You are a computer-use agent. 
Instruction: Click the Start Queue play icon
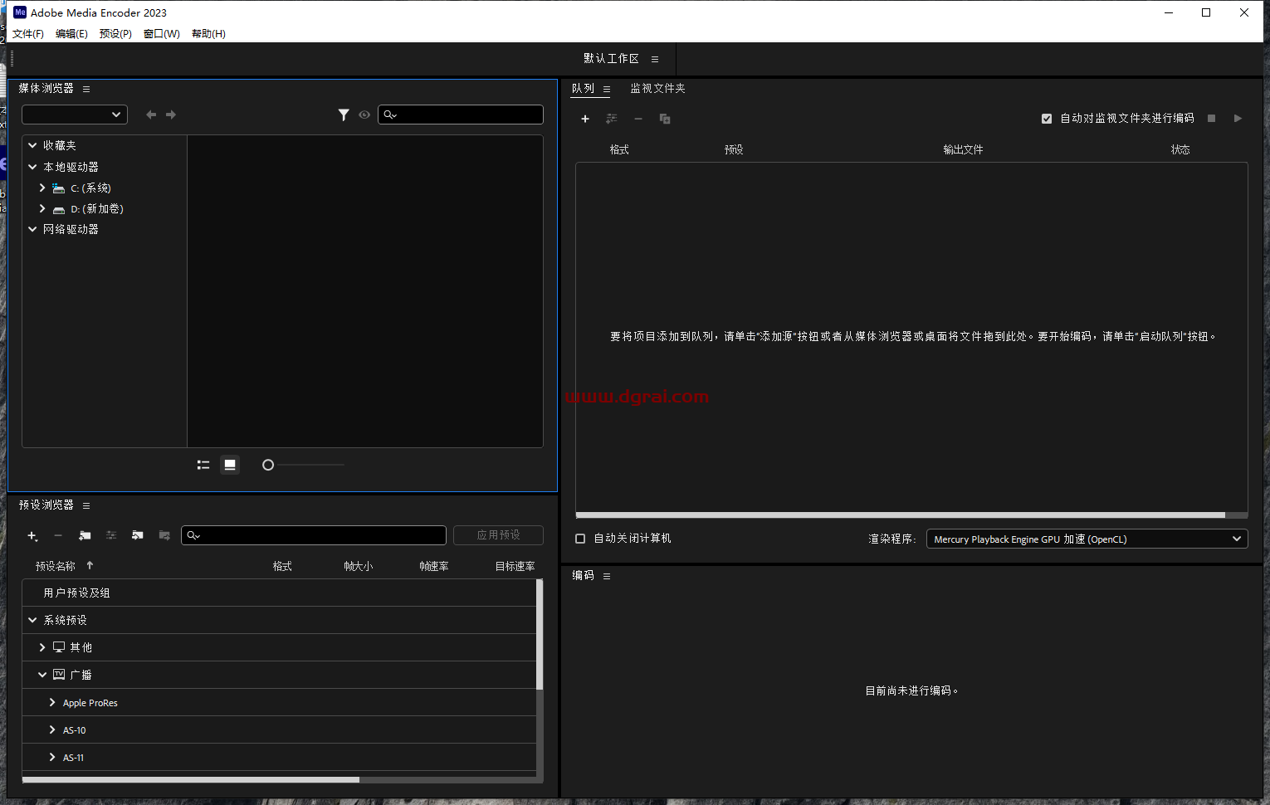(1238, 119)
